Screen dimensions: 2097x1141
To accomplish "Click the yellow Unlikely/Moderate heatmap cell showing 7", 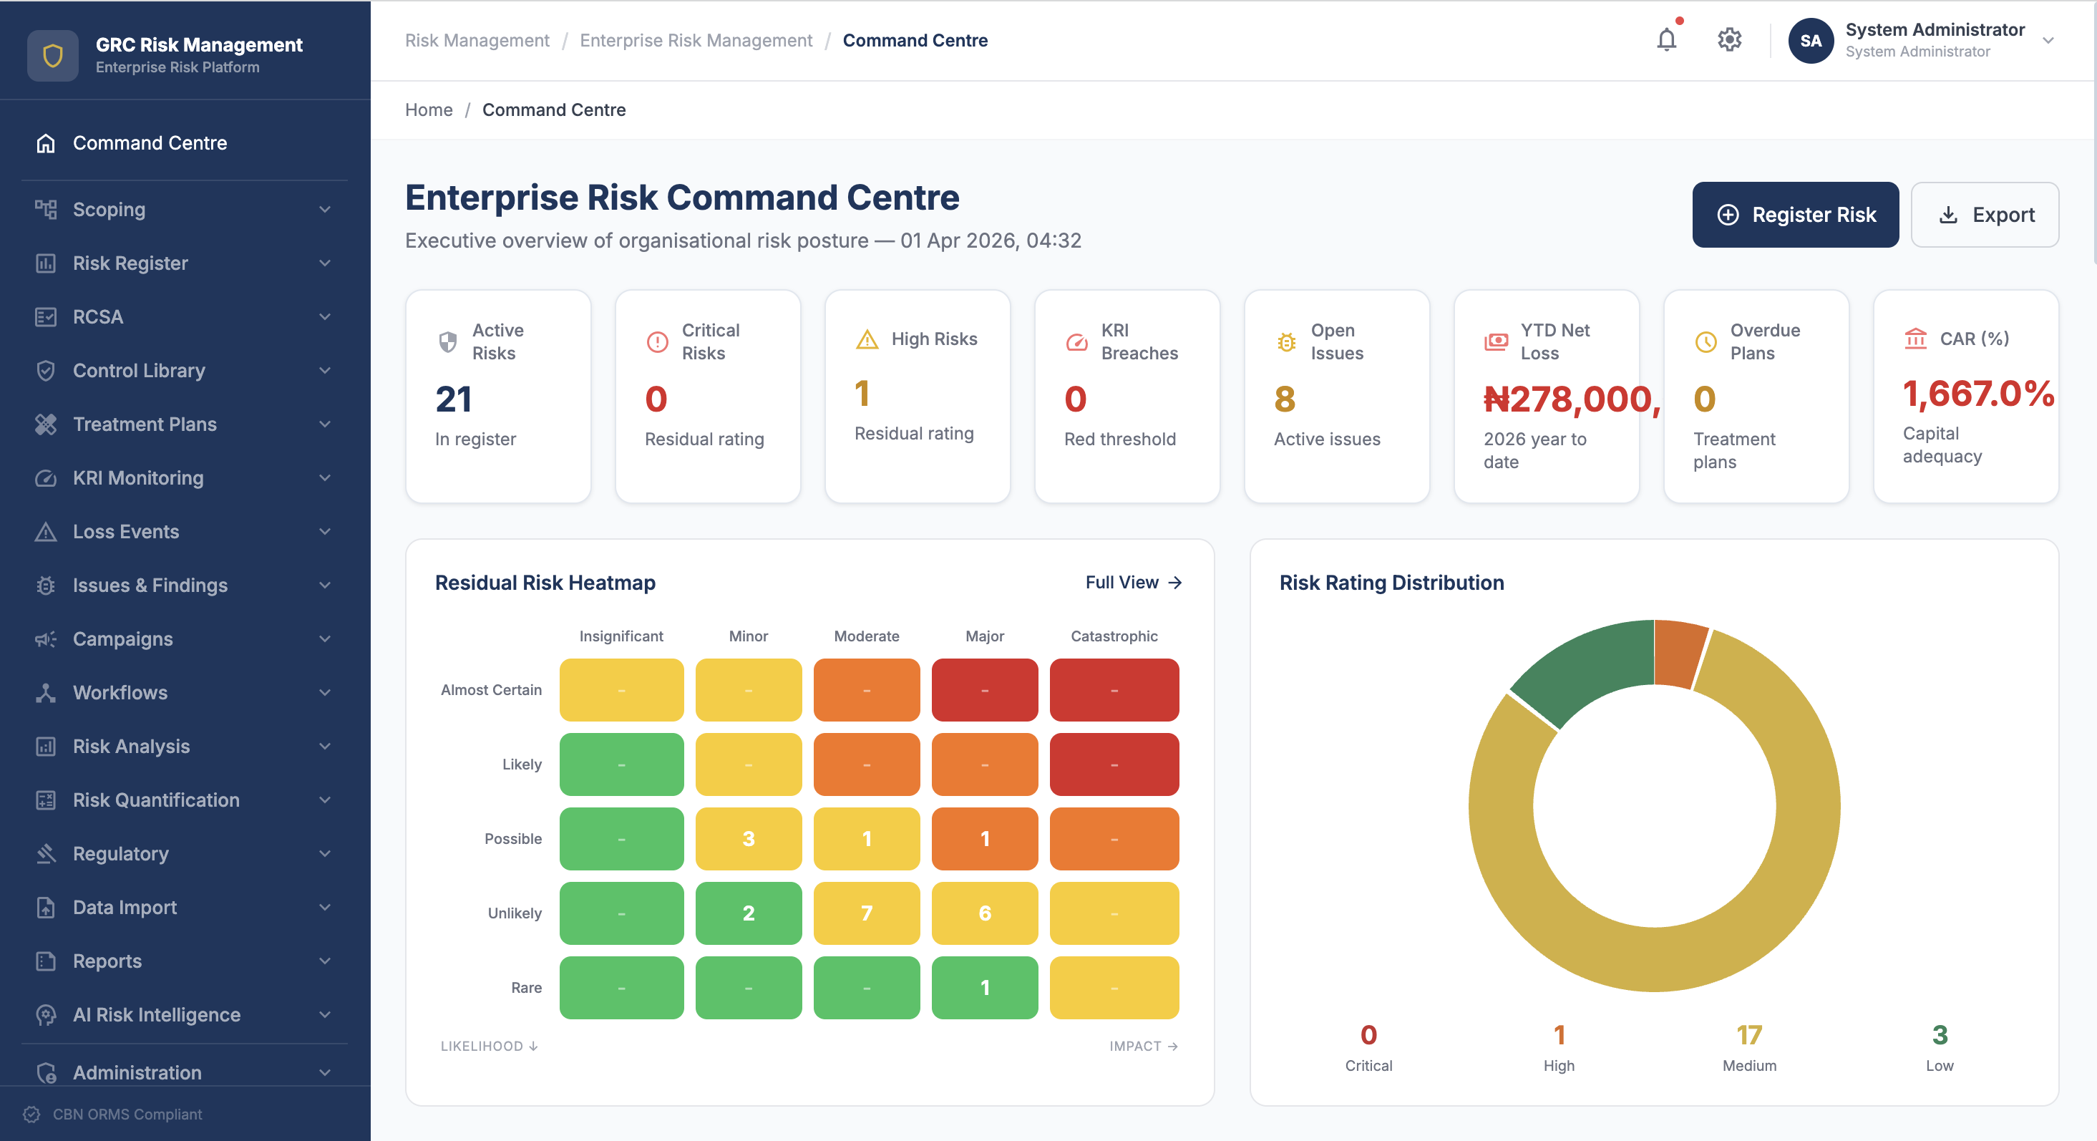I will [866, 913].
